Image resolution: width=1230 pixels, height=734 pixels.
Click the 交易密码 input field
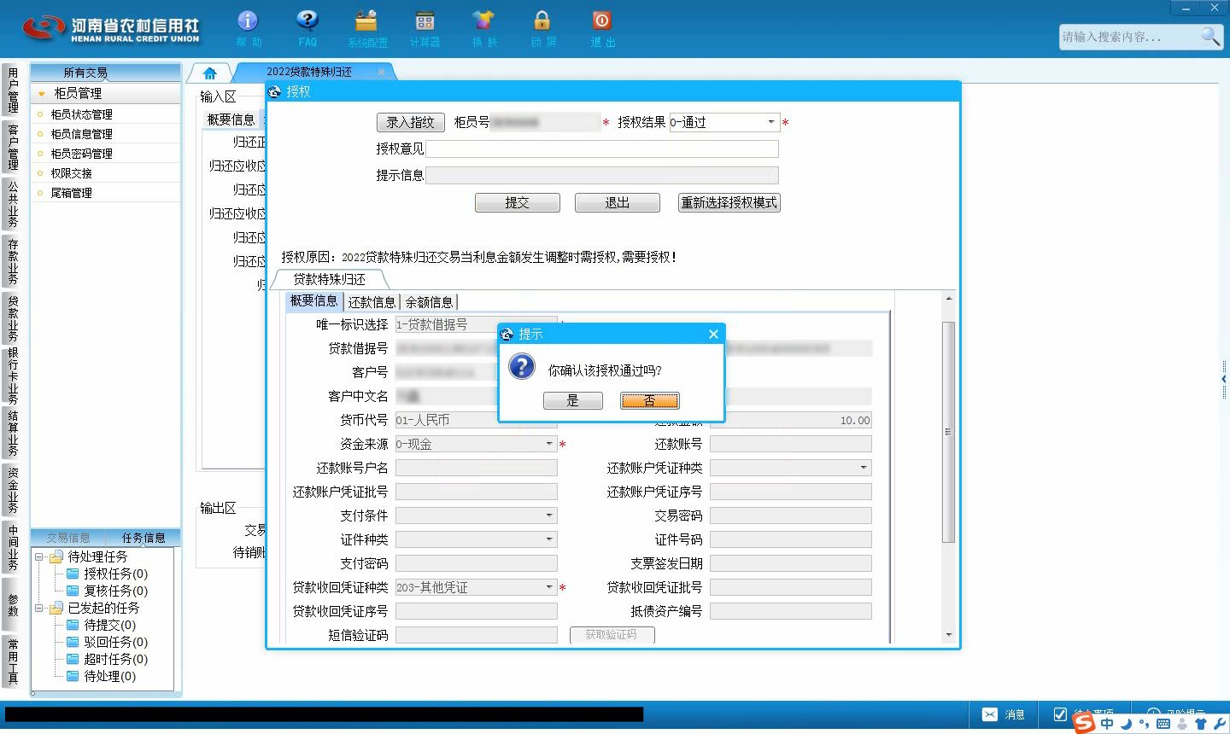tap(791, 516)
